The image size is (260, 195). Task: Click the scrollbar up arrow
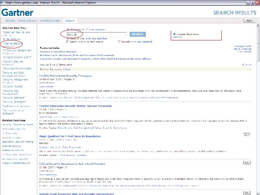[258, 26]
